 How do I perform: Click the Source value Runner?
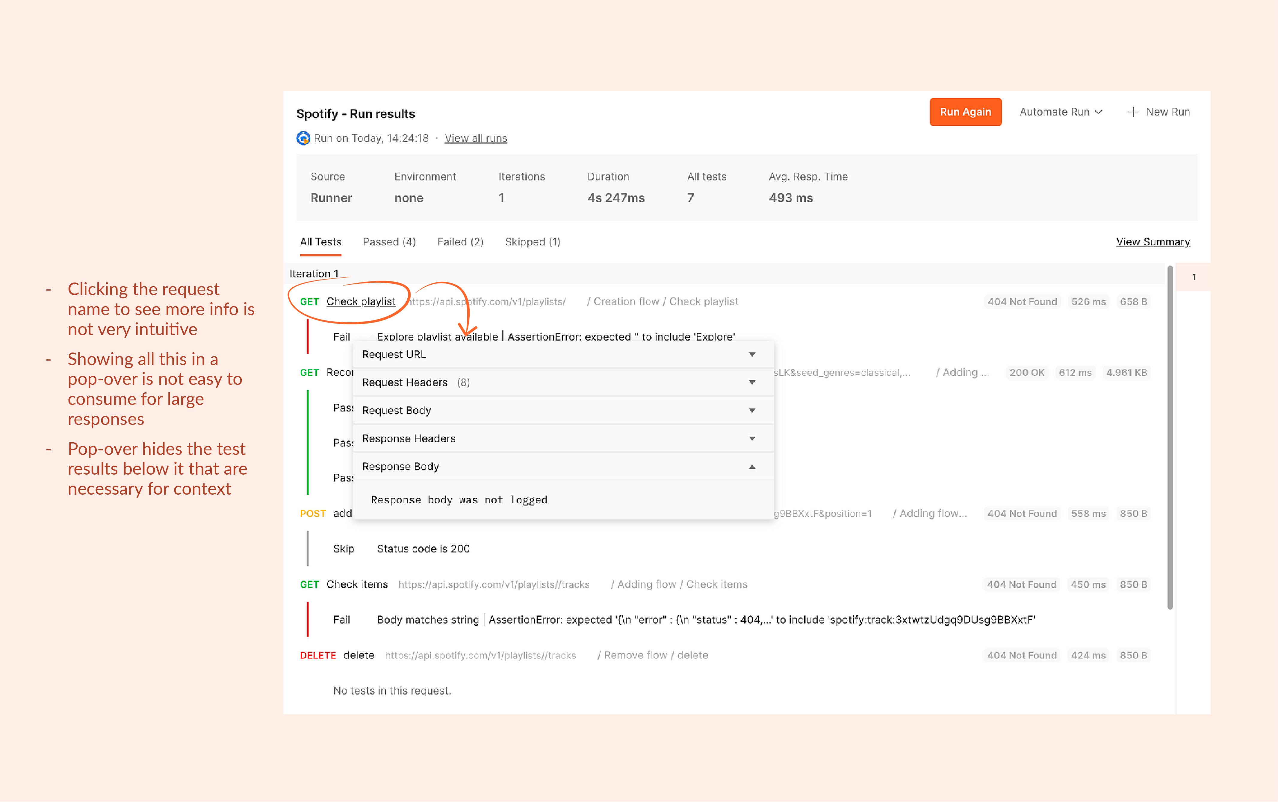pos(331,198)
